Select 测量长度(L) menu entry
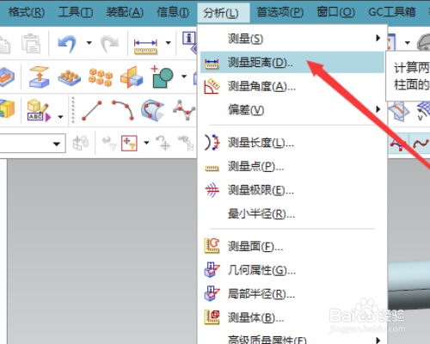The height and width of the screenshot is (344, 430). (x=292, y=142)
